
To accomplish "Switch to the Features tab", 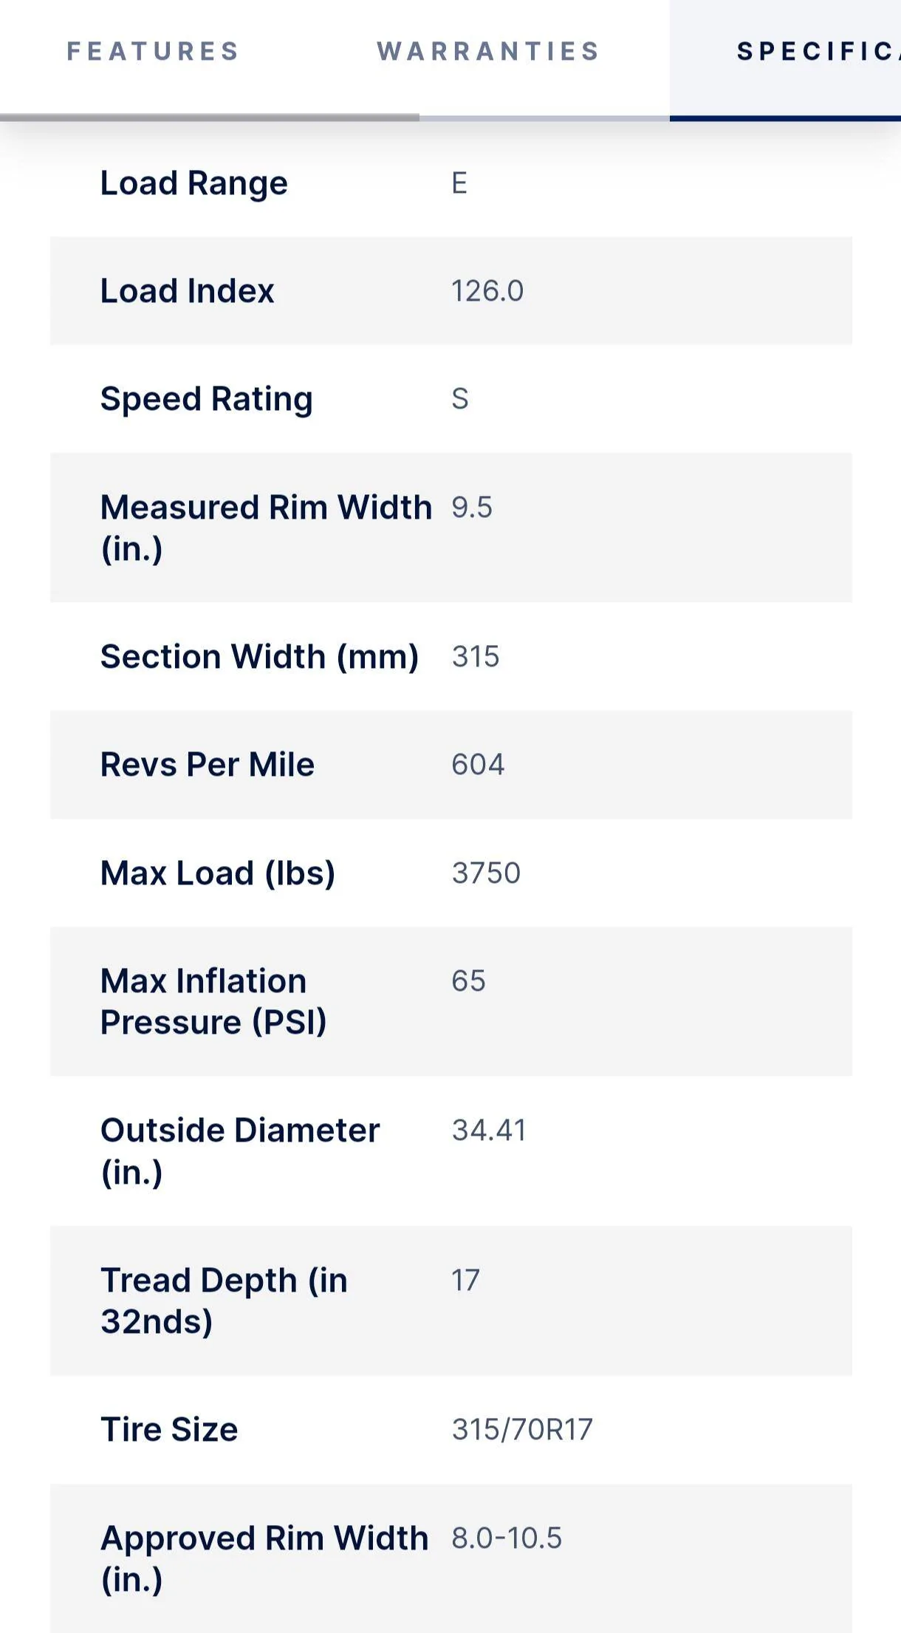I will coord(153,51).
